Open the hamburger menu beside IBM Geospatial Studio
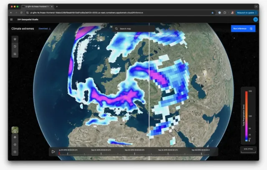The height and width of the screenshot is (170, 267). tap(11, 20)
